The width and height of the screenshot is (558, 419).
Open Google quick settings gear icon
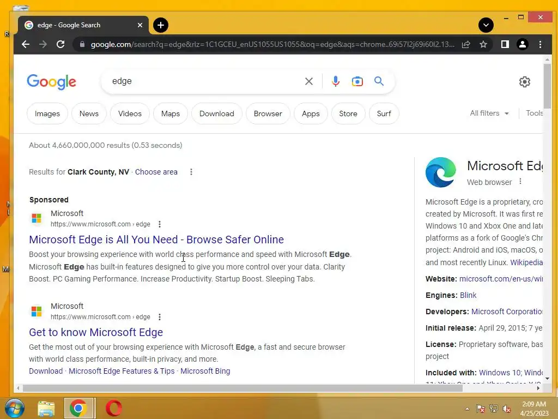525,82
